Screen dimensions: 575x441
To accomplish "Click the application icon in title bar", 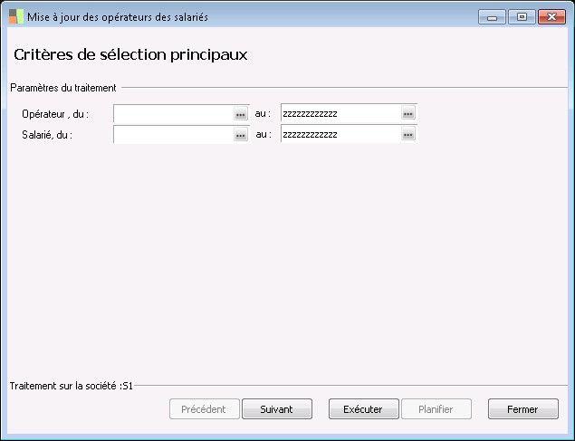I will click(x=16, y=17).
